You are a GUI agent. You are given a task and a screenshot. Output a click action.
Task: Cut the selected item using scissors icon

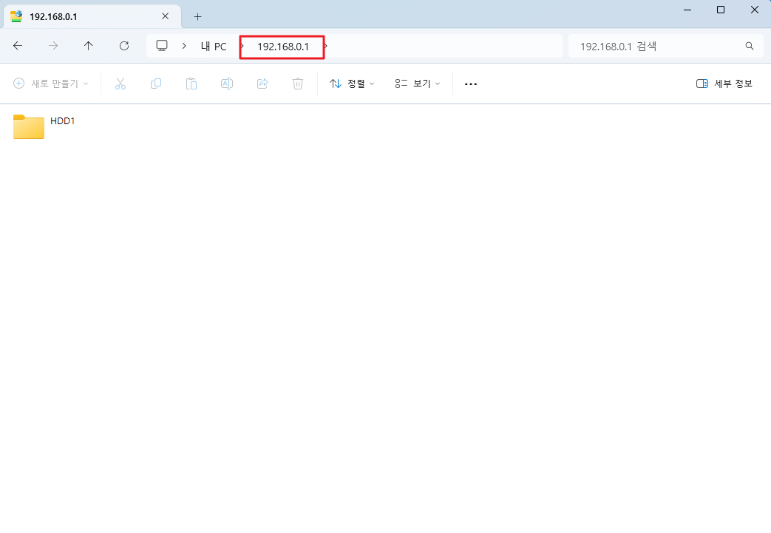pos(120,84)
